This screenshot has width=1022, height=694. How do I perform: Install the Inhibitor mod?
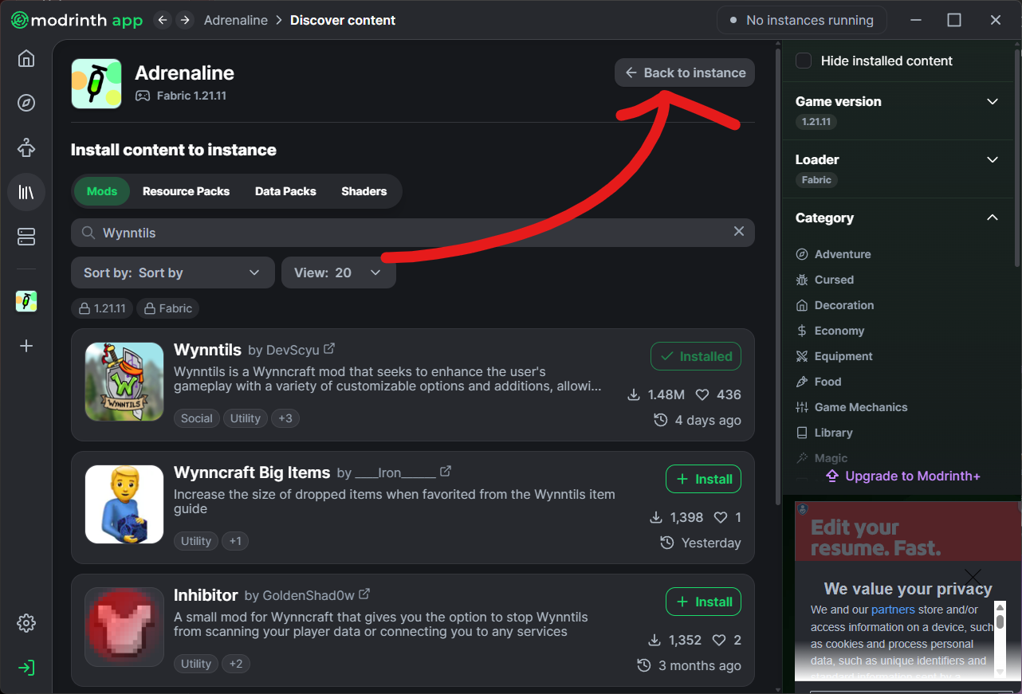[x=703, y=602]
